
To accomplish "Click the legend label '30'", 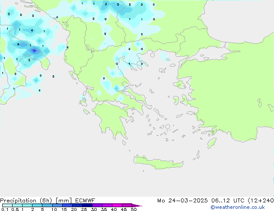I will (x=94, y=209).
